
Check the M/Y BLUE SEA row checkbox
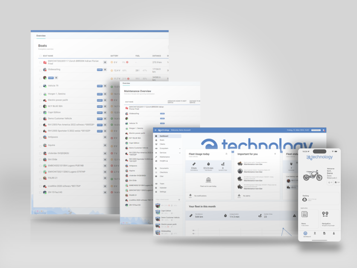pyautogui.click(x=40, y=106)
